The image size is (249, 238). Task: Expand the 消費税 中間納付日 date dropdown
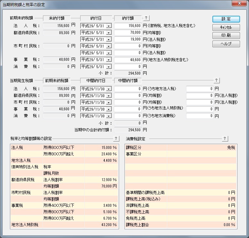108,116
